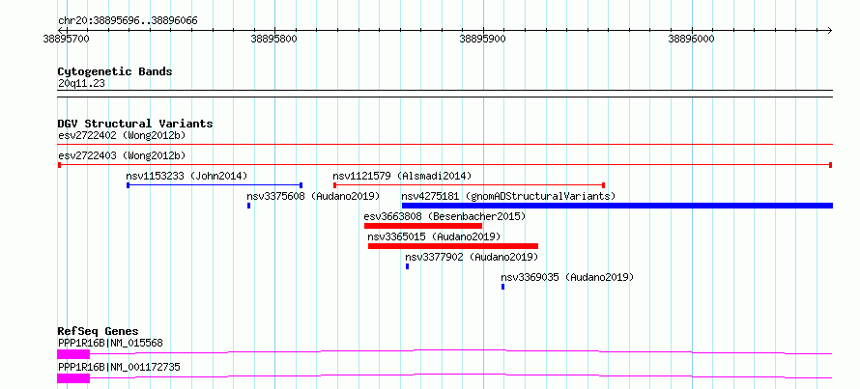Click ruler position 38895700
This screenshot has height=389, width=860.
66,39
